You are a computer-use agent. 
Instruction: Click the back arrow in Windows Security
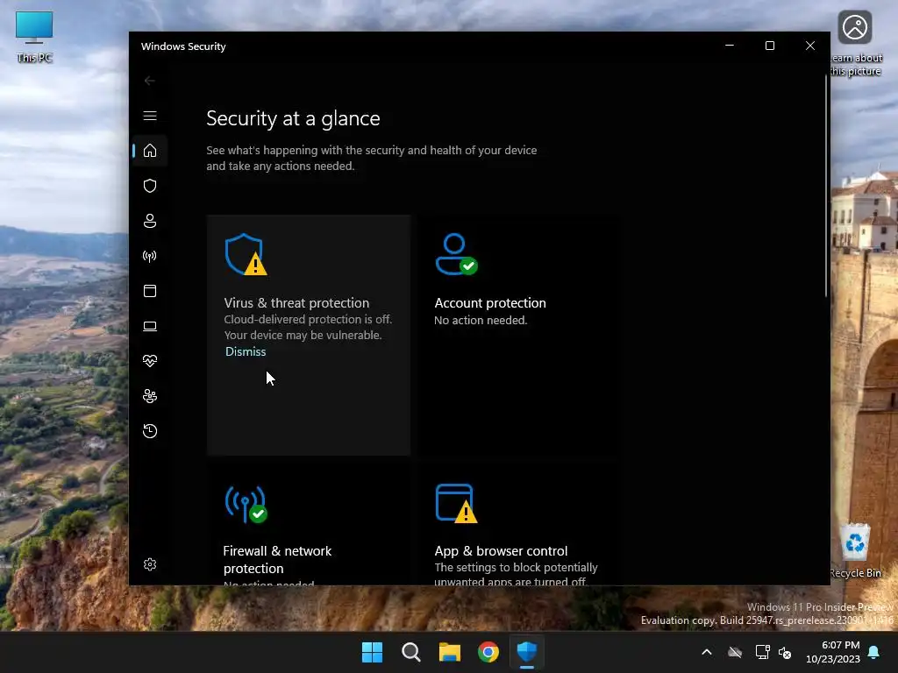(149, 81)
